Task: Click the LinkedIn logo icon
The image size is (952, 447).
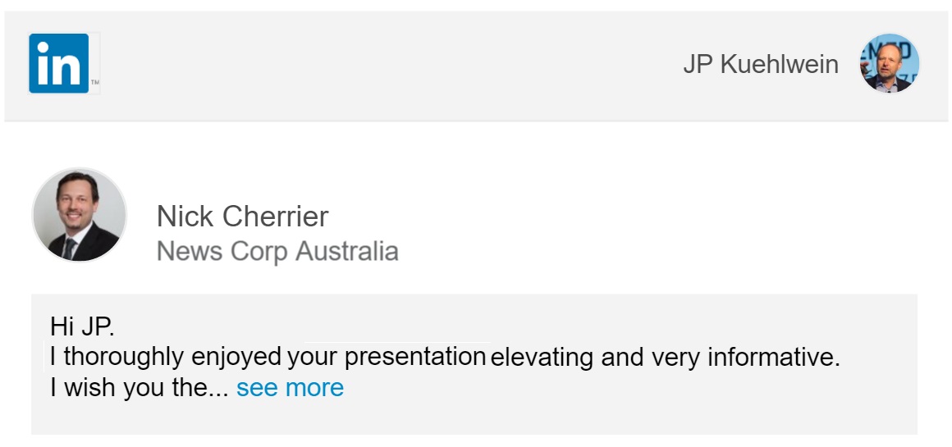Action: pos(58,63)
